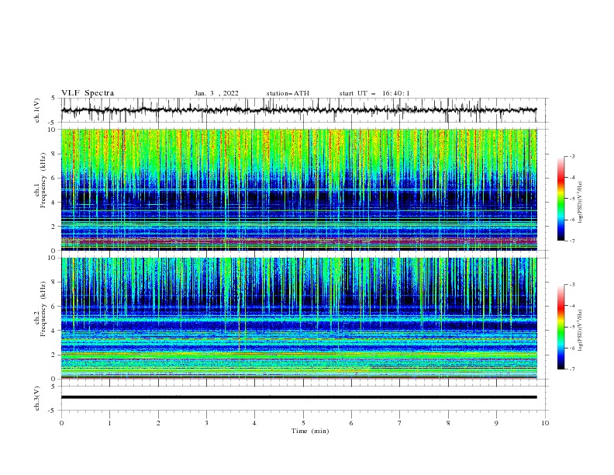Screen dimensions: 614x475
Task: Click the "station=ATH" label
Action: pyautogui.click(x=288, y=93)
